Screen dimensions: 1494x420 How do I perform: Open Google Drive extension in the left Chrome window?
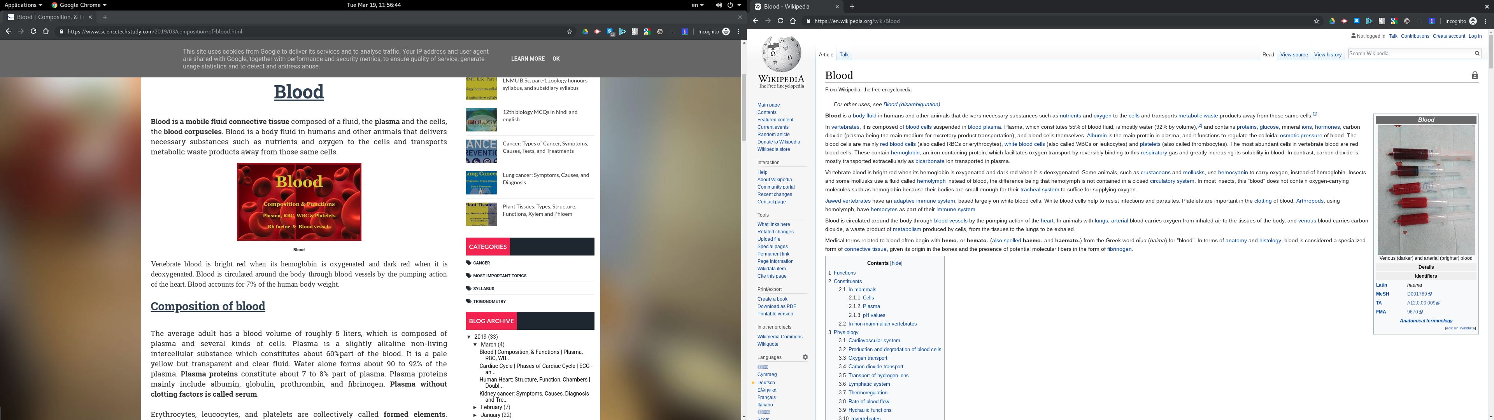[585, 32]
